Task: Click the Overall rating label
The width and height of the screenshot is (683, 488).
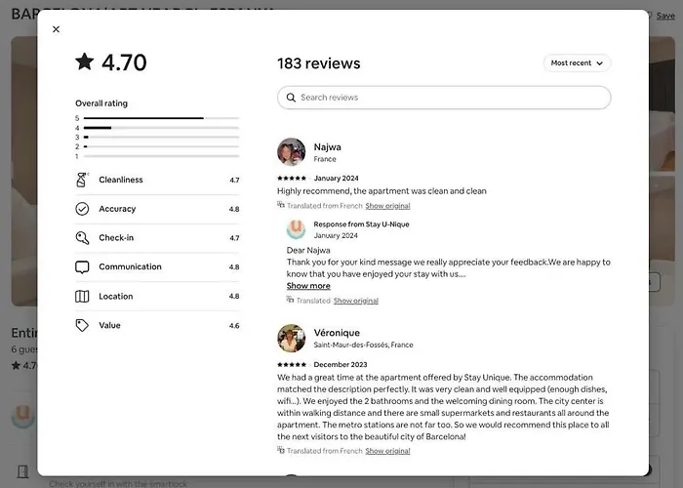Action: 101,103
